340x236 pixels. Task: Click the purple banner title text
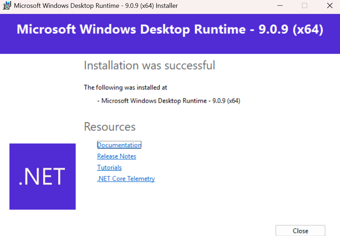point(170,29)
